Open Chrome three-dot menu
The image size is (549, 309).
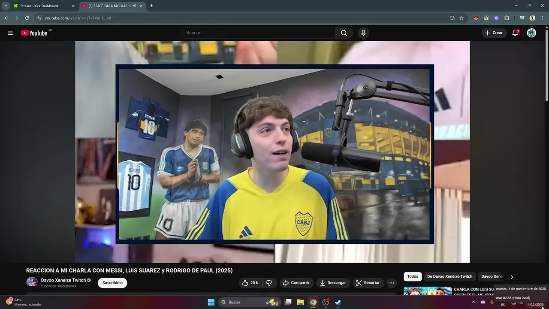(543, 18)
